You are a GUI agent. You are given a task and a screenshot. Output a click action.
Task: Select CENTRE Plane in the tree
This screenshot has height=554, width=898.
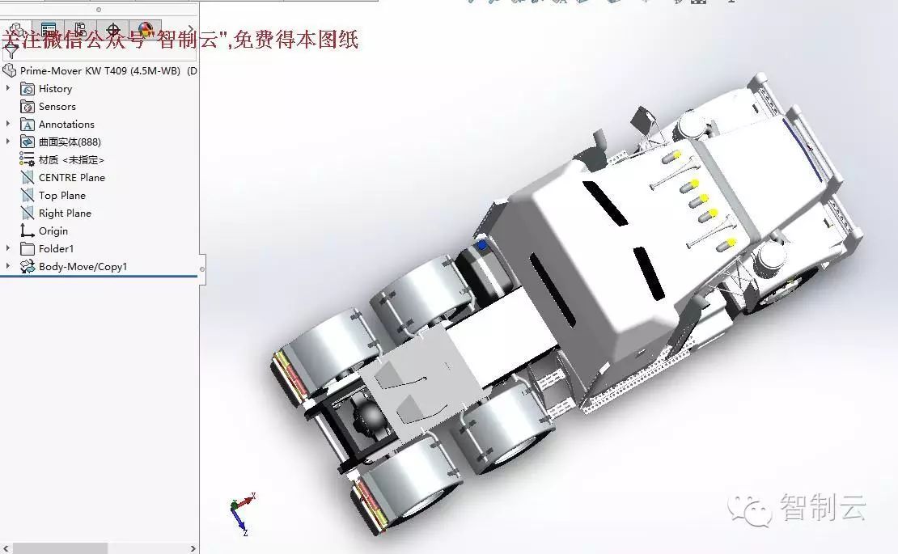pyautogui.click(x=71, y=177)
